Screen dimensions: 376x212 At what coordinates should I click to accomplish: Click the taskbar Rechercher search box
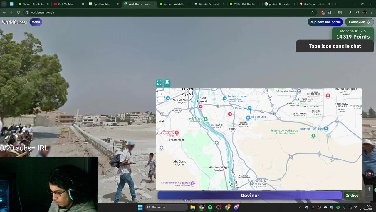pos(167,207)
